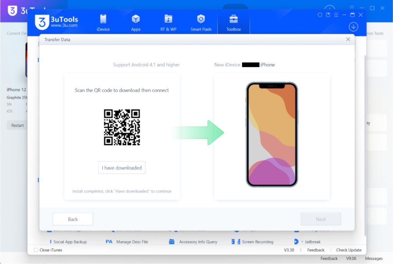The height and width of the screenshot is (264, 393).
Task: Click the skin shirt icon in title bar
Action: pos(320,15)
